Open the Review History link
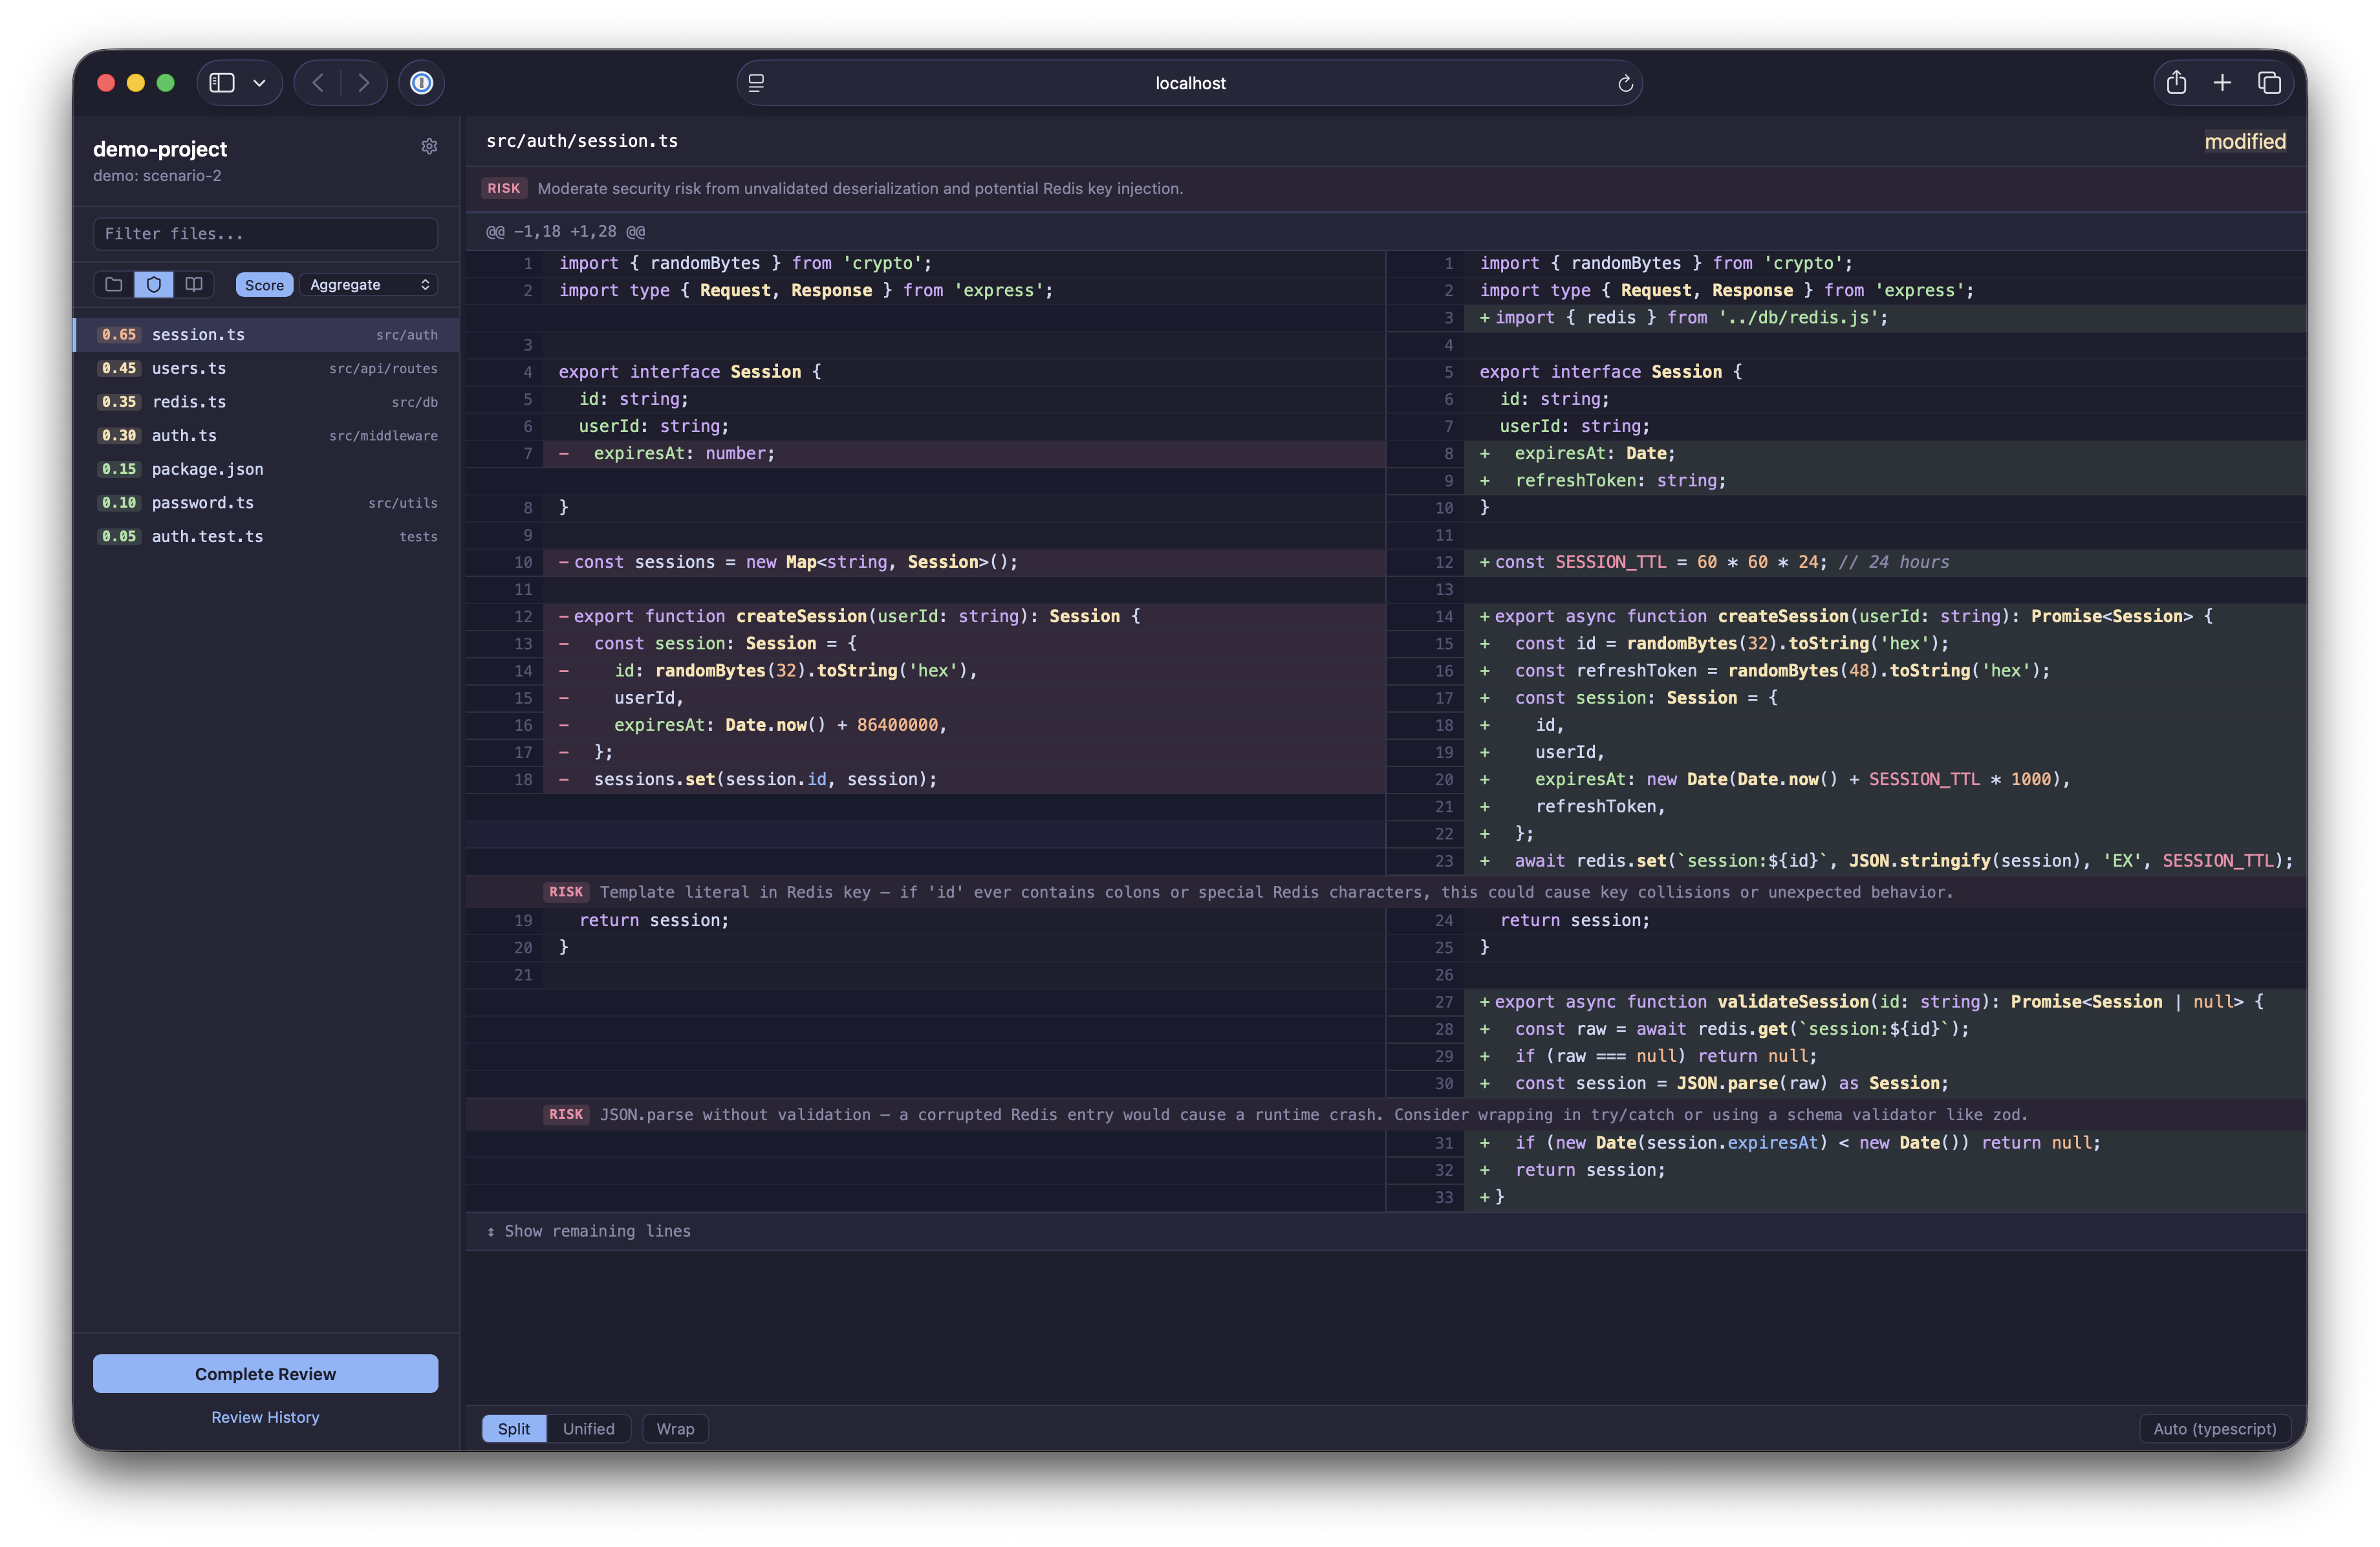 pos(265,1417)
